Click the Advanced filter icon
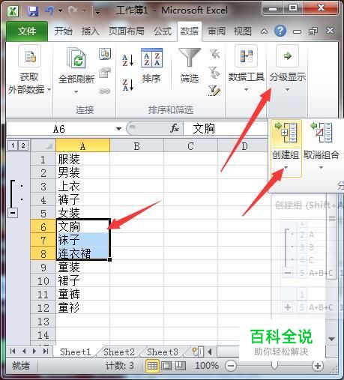The height and width of the screenshot is (380, 344). click(x=214, y=91)
